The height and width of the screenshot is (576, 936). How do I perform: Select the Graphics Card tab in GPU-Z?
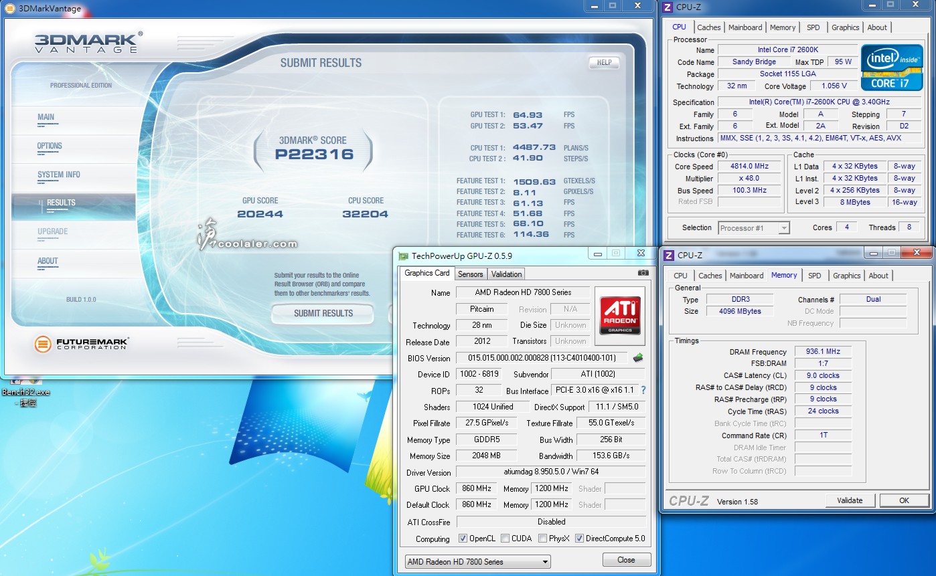(427, 273)
